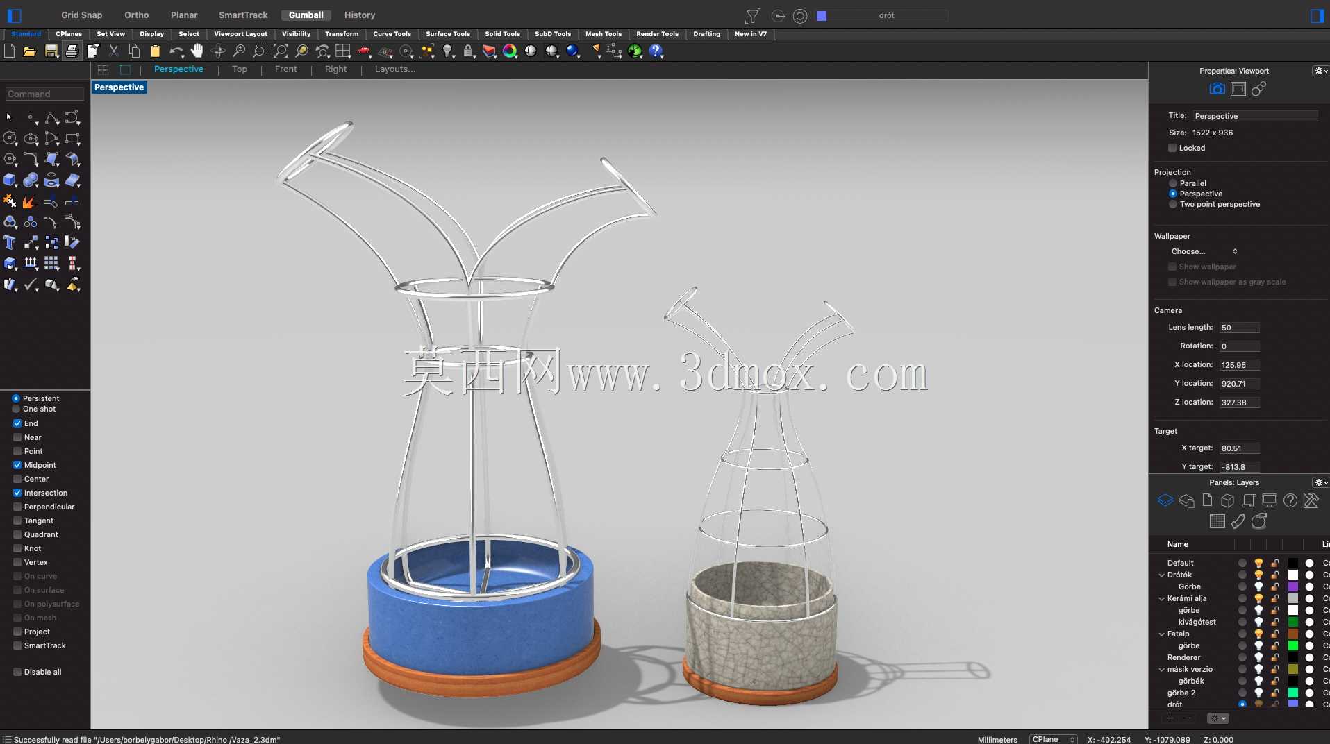This screenshot has height=744, width=1330.
Task: Click the Print icon in the toolbar
Action: click(72, 51)
